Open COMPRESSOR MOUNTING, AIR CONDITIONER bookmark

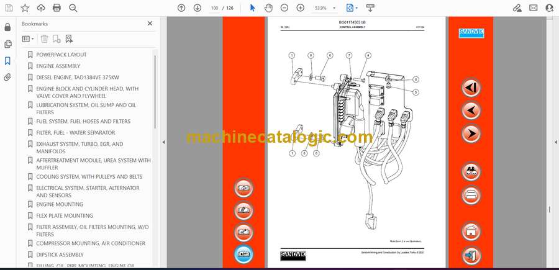point(91,243)
